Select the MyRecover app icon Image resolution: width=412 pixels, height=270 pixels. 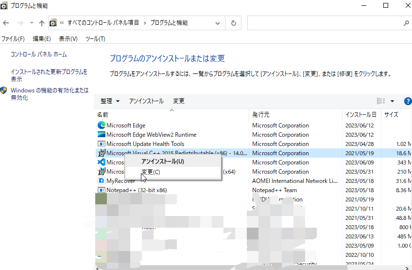click(x=102, y=180)
